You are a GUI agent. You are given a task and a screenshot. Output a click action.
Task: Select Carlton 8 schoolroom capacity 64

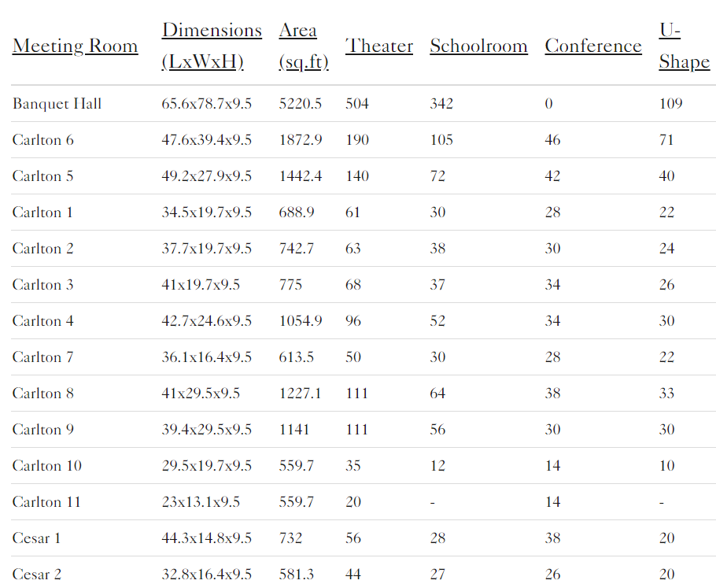437,394
